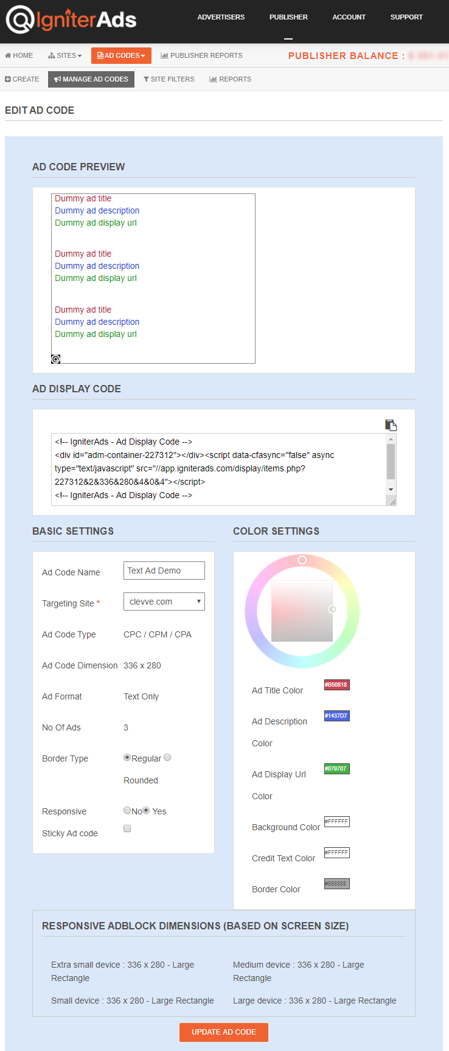Viewport: 449px width, 1051px height.
Task: Open the Reports tab in sub-navigation
Action: [230, 79]
